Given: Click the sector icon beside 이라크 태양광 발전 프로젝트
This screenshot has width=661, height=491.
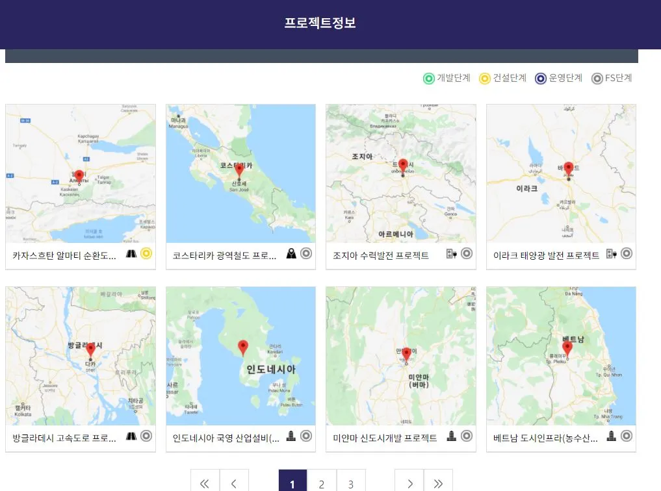Looking at the screenshot, I should (612, 255).
